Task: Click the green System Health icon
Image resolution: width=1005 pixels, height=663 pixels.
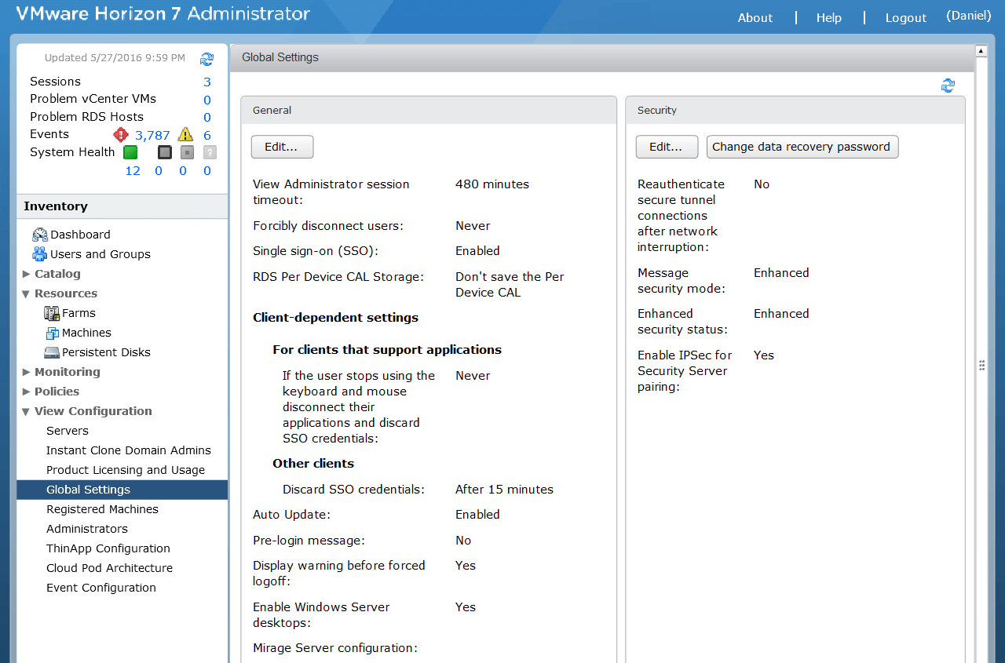Action: coord(130,152)
